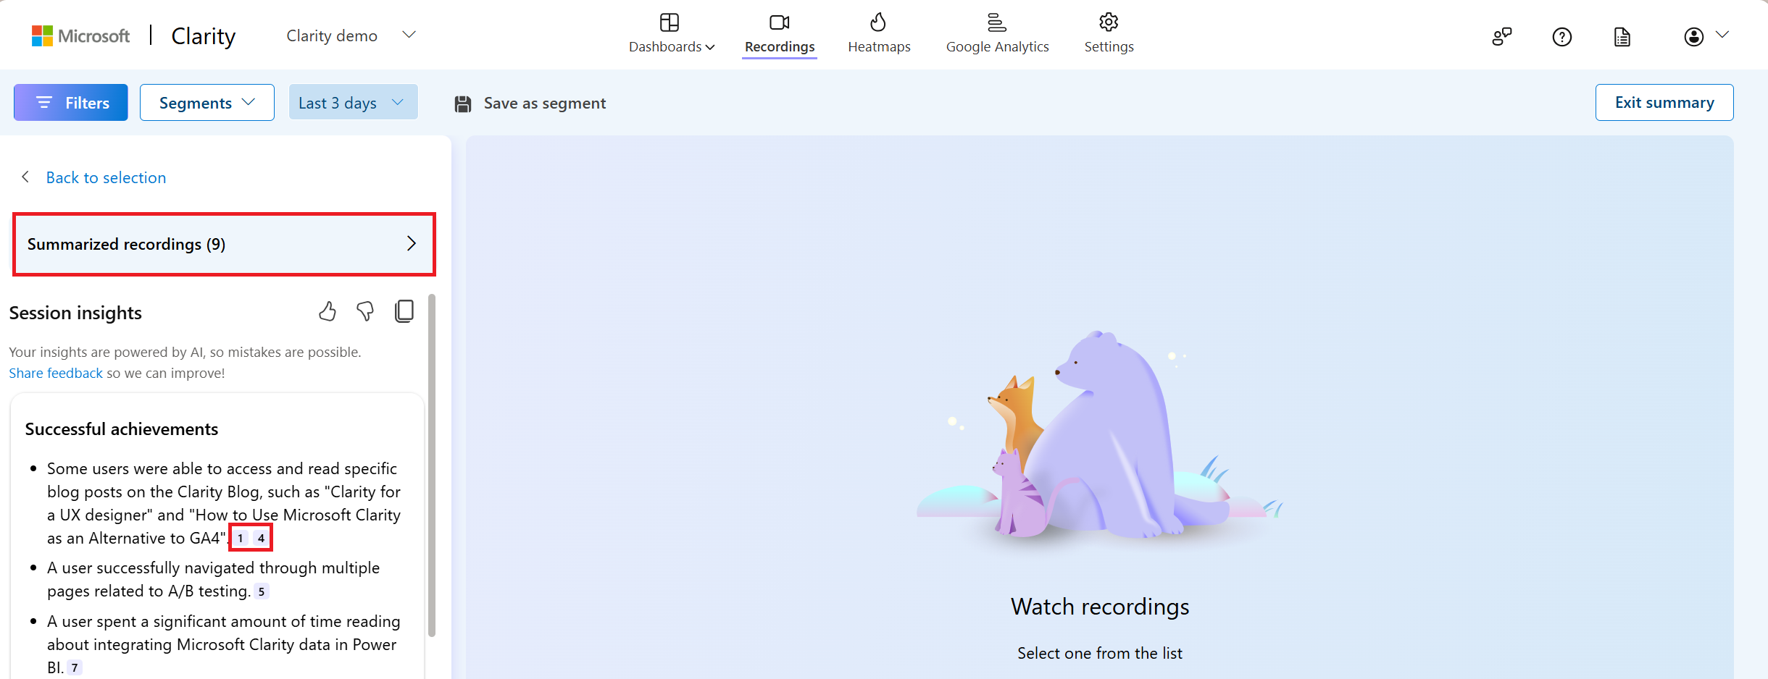Viewport: 1768px width, 679px height.
Task: Click the Successful achievements heading
Action: tap(122, 429)
